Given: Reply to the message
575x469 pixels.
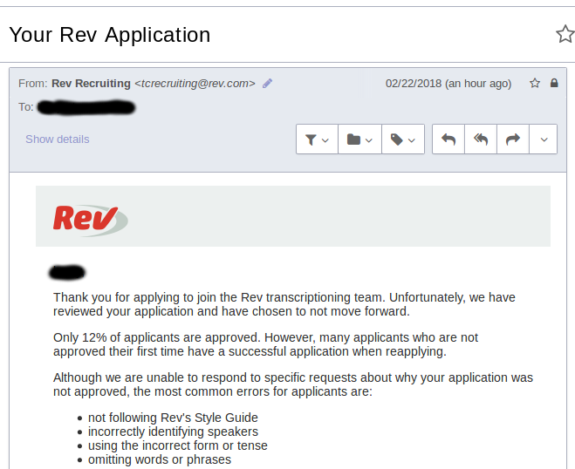Looking at the screenshot, I should click(448, 139).
